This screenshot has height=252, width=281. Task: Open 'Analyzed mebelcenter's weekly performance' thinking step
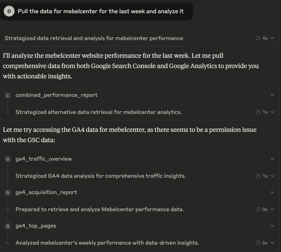coord(107,243)
